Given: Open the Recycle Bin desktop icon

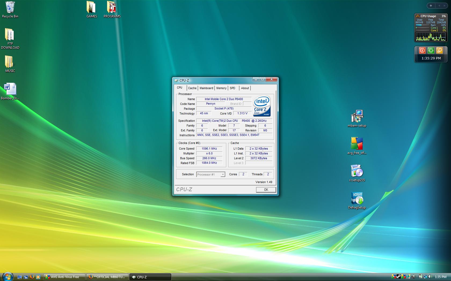Looking at the screenshot, I should tap(10, 10).
